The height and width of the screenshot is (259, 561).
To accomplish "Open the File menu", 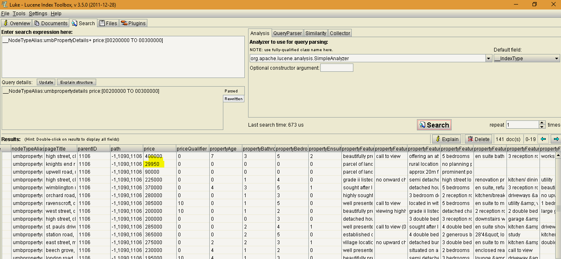I will pos(5,14).
